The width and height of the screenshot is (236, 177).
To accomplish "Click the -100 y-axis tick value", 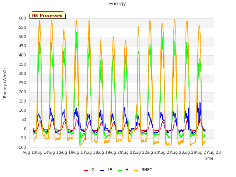I will [x=22, y=147].
